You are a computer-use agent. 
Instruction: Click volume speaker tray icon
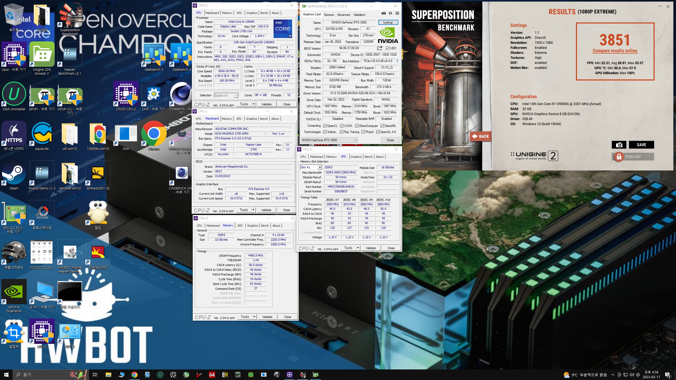tap(632, 375)
